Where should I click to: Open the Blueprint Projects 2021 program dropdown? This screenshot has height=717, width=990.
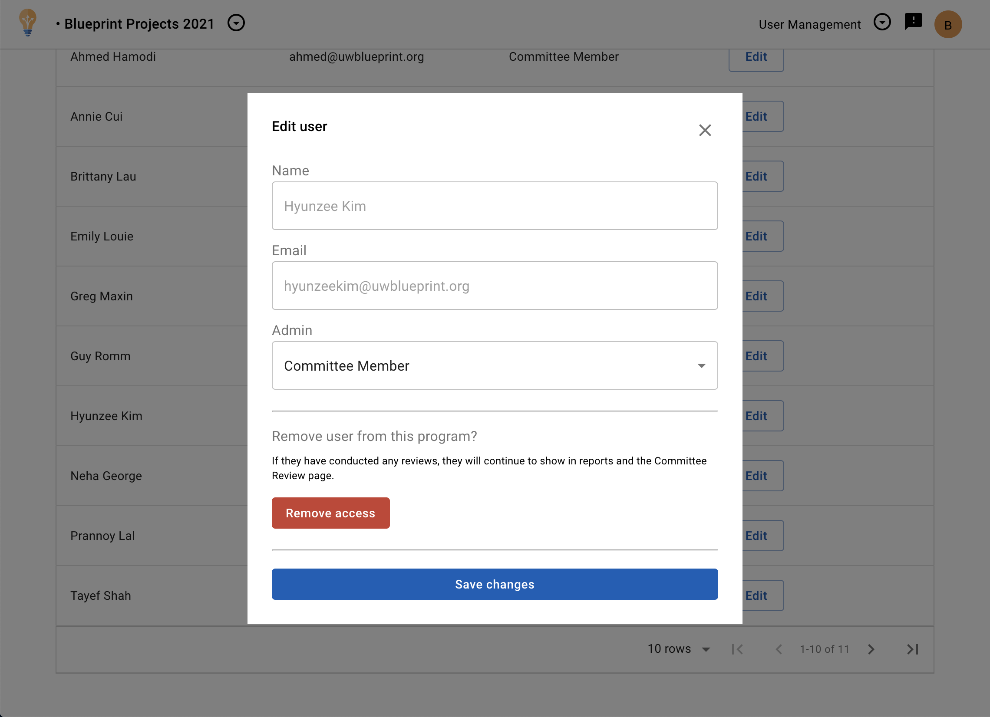236,23
